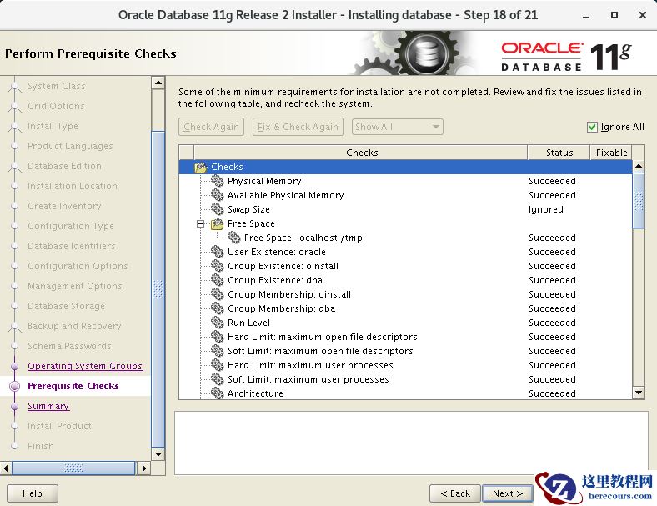Maximize the installer window

point(614,15)
